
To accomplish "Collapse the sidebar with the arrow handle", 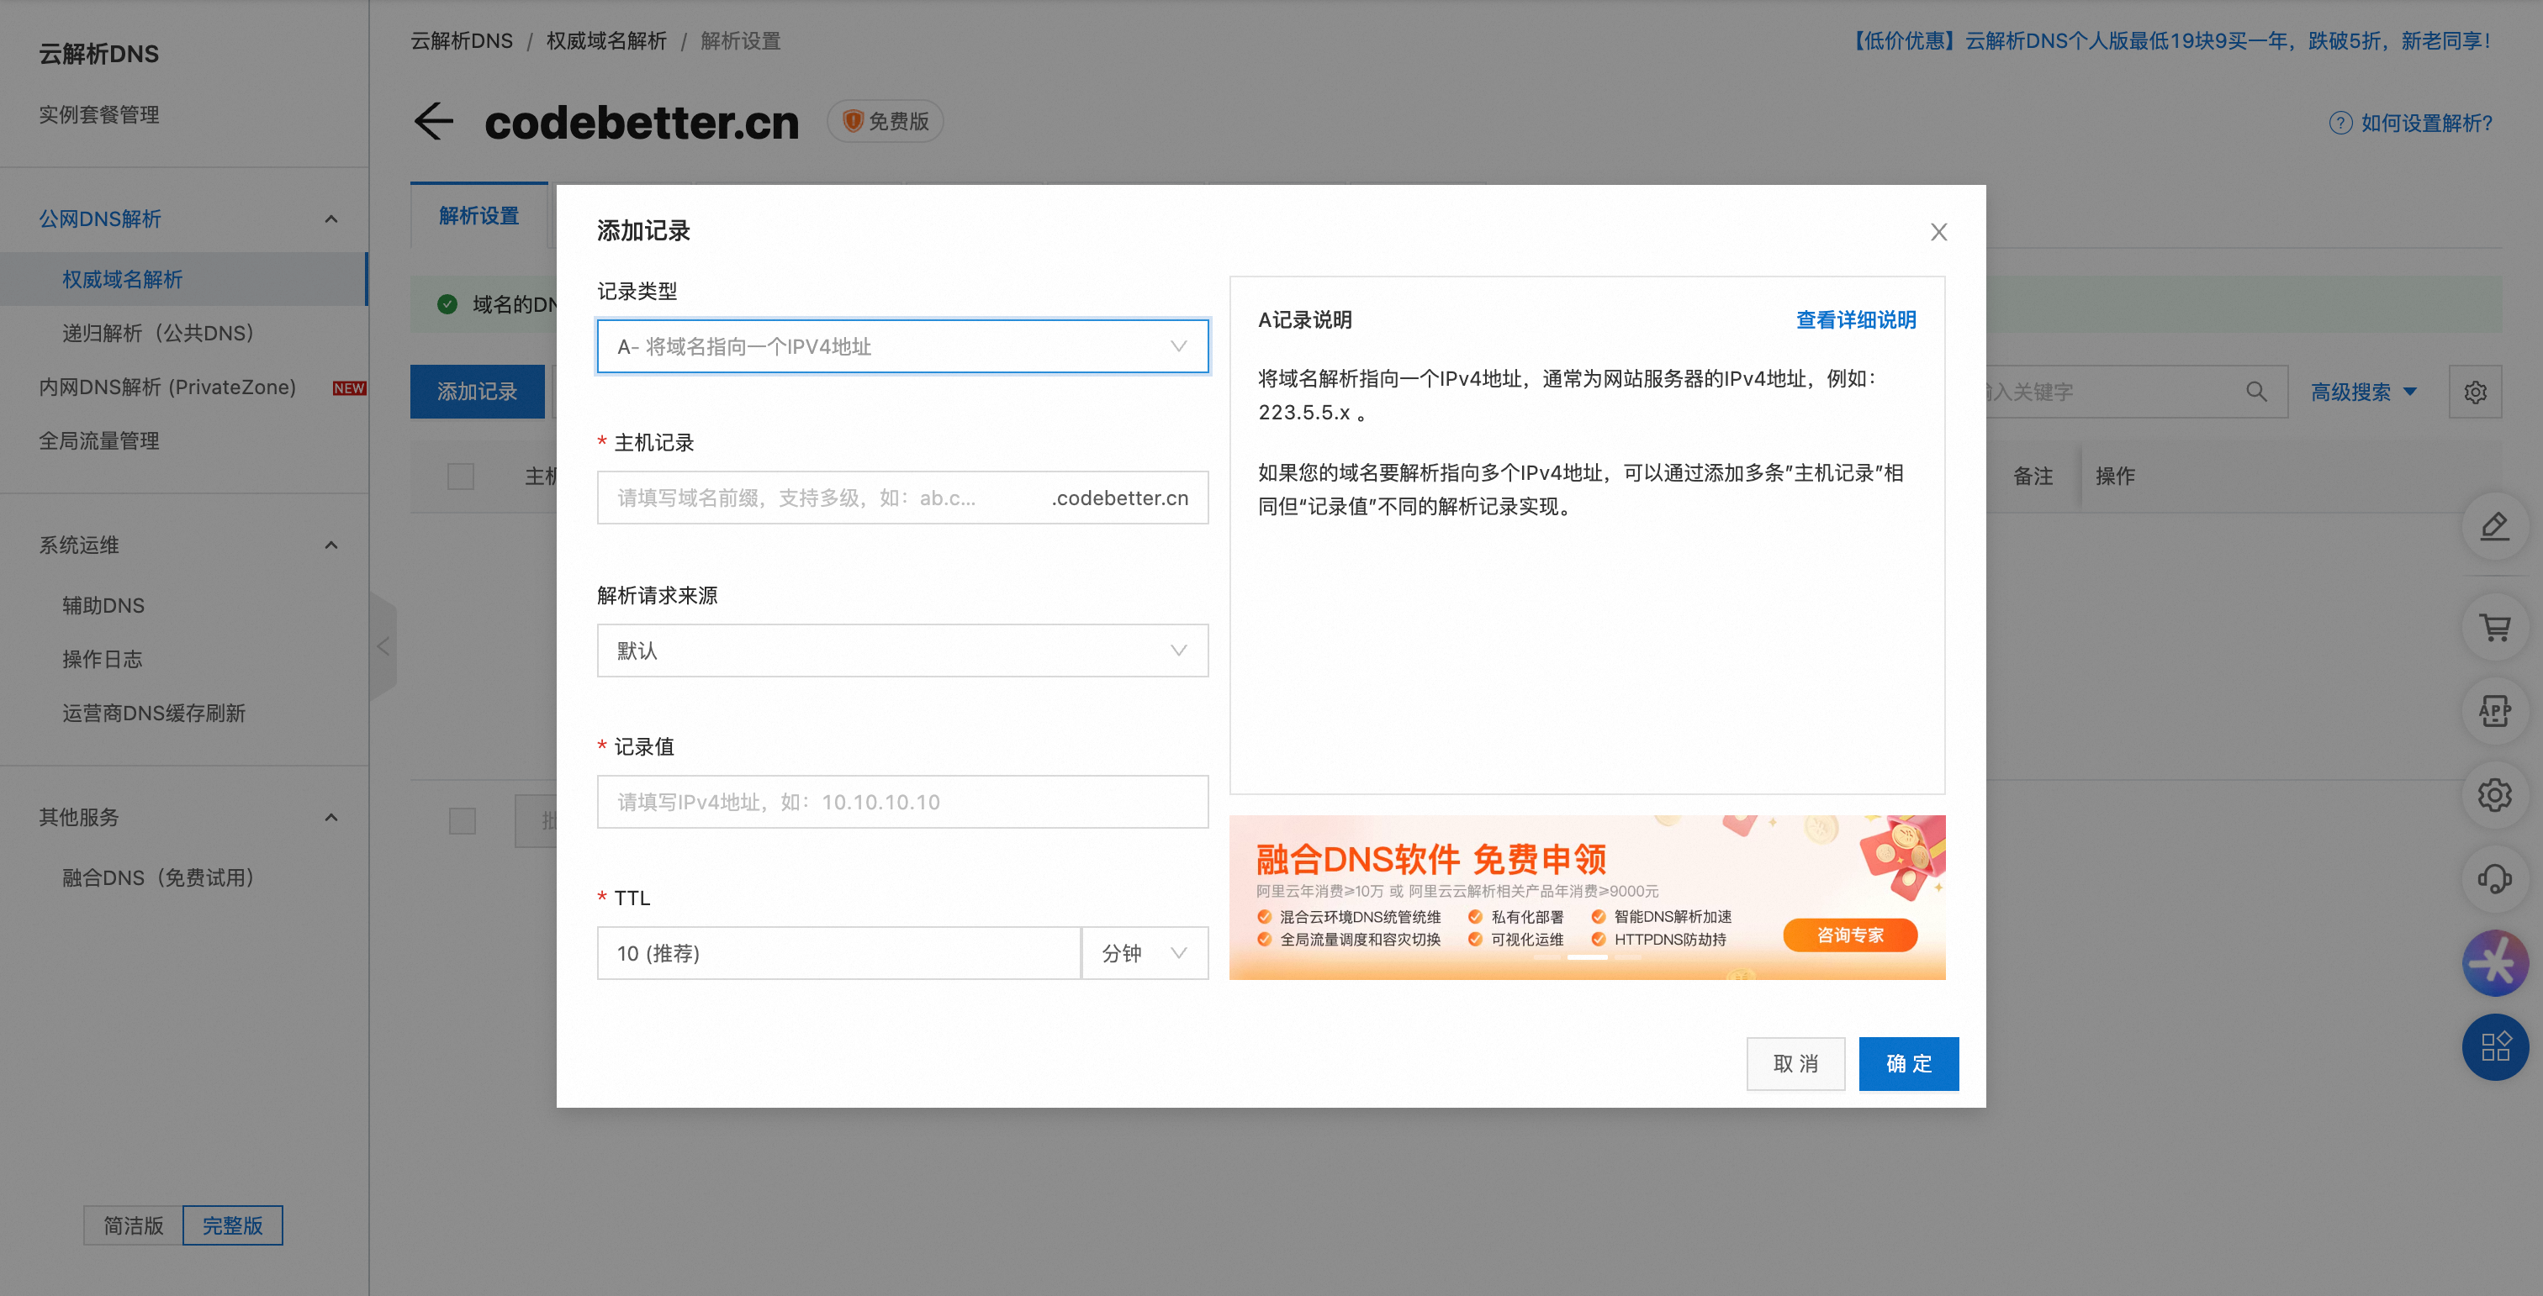I will pyautogui.click(x=383, y=647).
